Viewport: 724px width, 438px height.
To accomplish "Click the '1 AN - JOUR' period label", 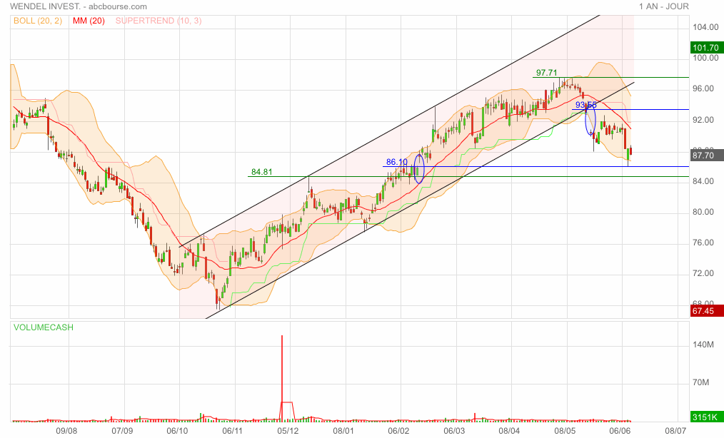I will 663,6.
